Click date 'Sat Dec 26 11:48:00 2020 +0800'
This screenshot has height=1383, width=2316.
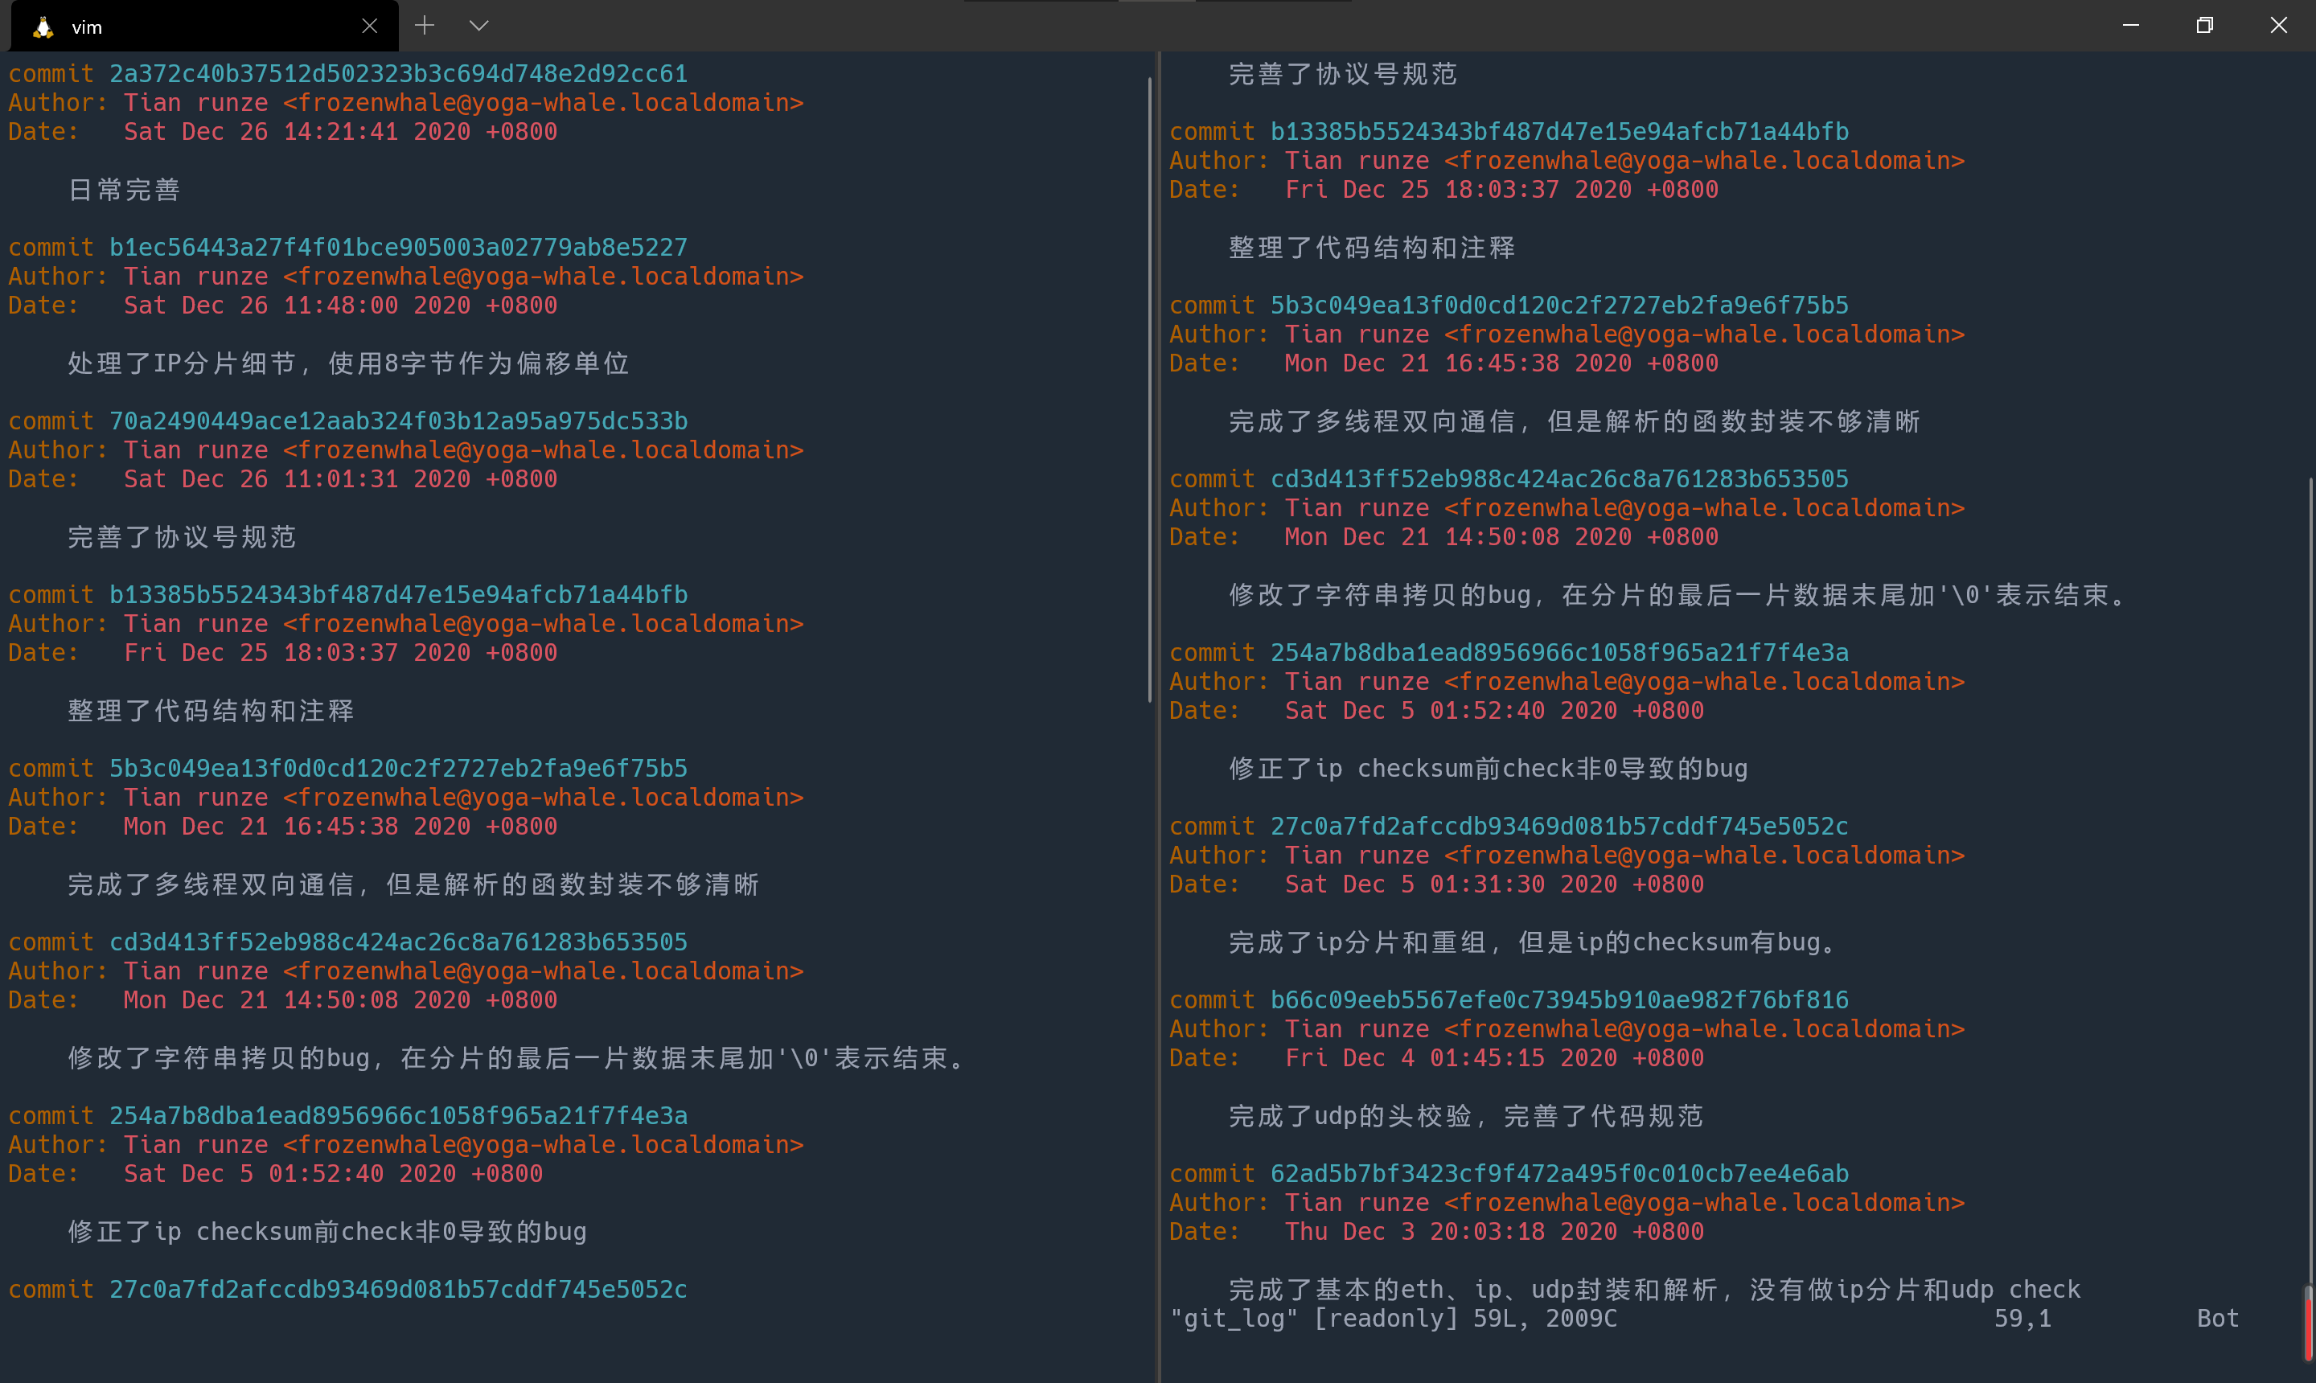pos(340,305)
